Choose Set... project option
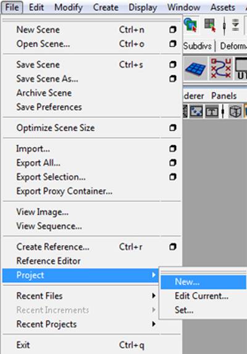This screenshot has width=247, height=354. [184, 310]
